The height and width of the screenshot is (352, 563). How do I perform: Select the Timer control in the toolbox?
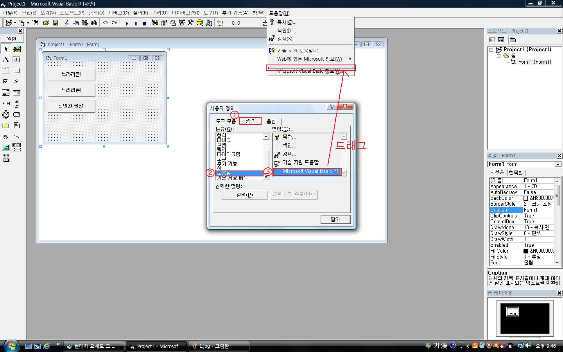point(5,115)
